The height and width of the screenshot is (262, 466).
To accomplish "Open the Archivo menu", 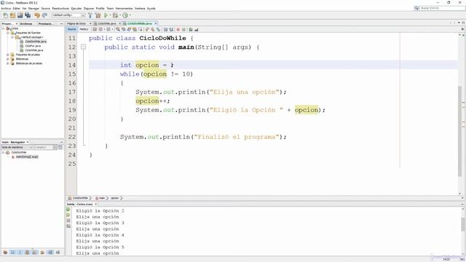I will pyautogui.click(x=6, y=8).
